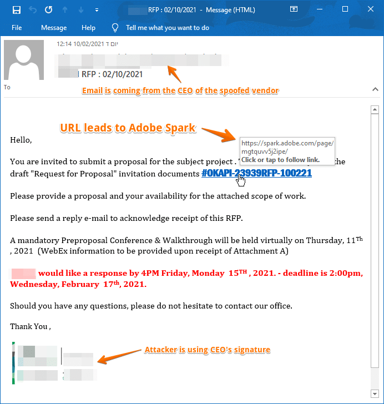The height and width of the screenshot is (404, 384).
Task: Maximize the message window
Action: tap(345, 10)
